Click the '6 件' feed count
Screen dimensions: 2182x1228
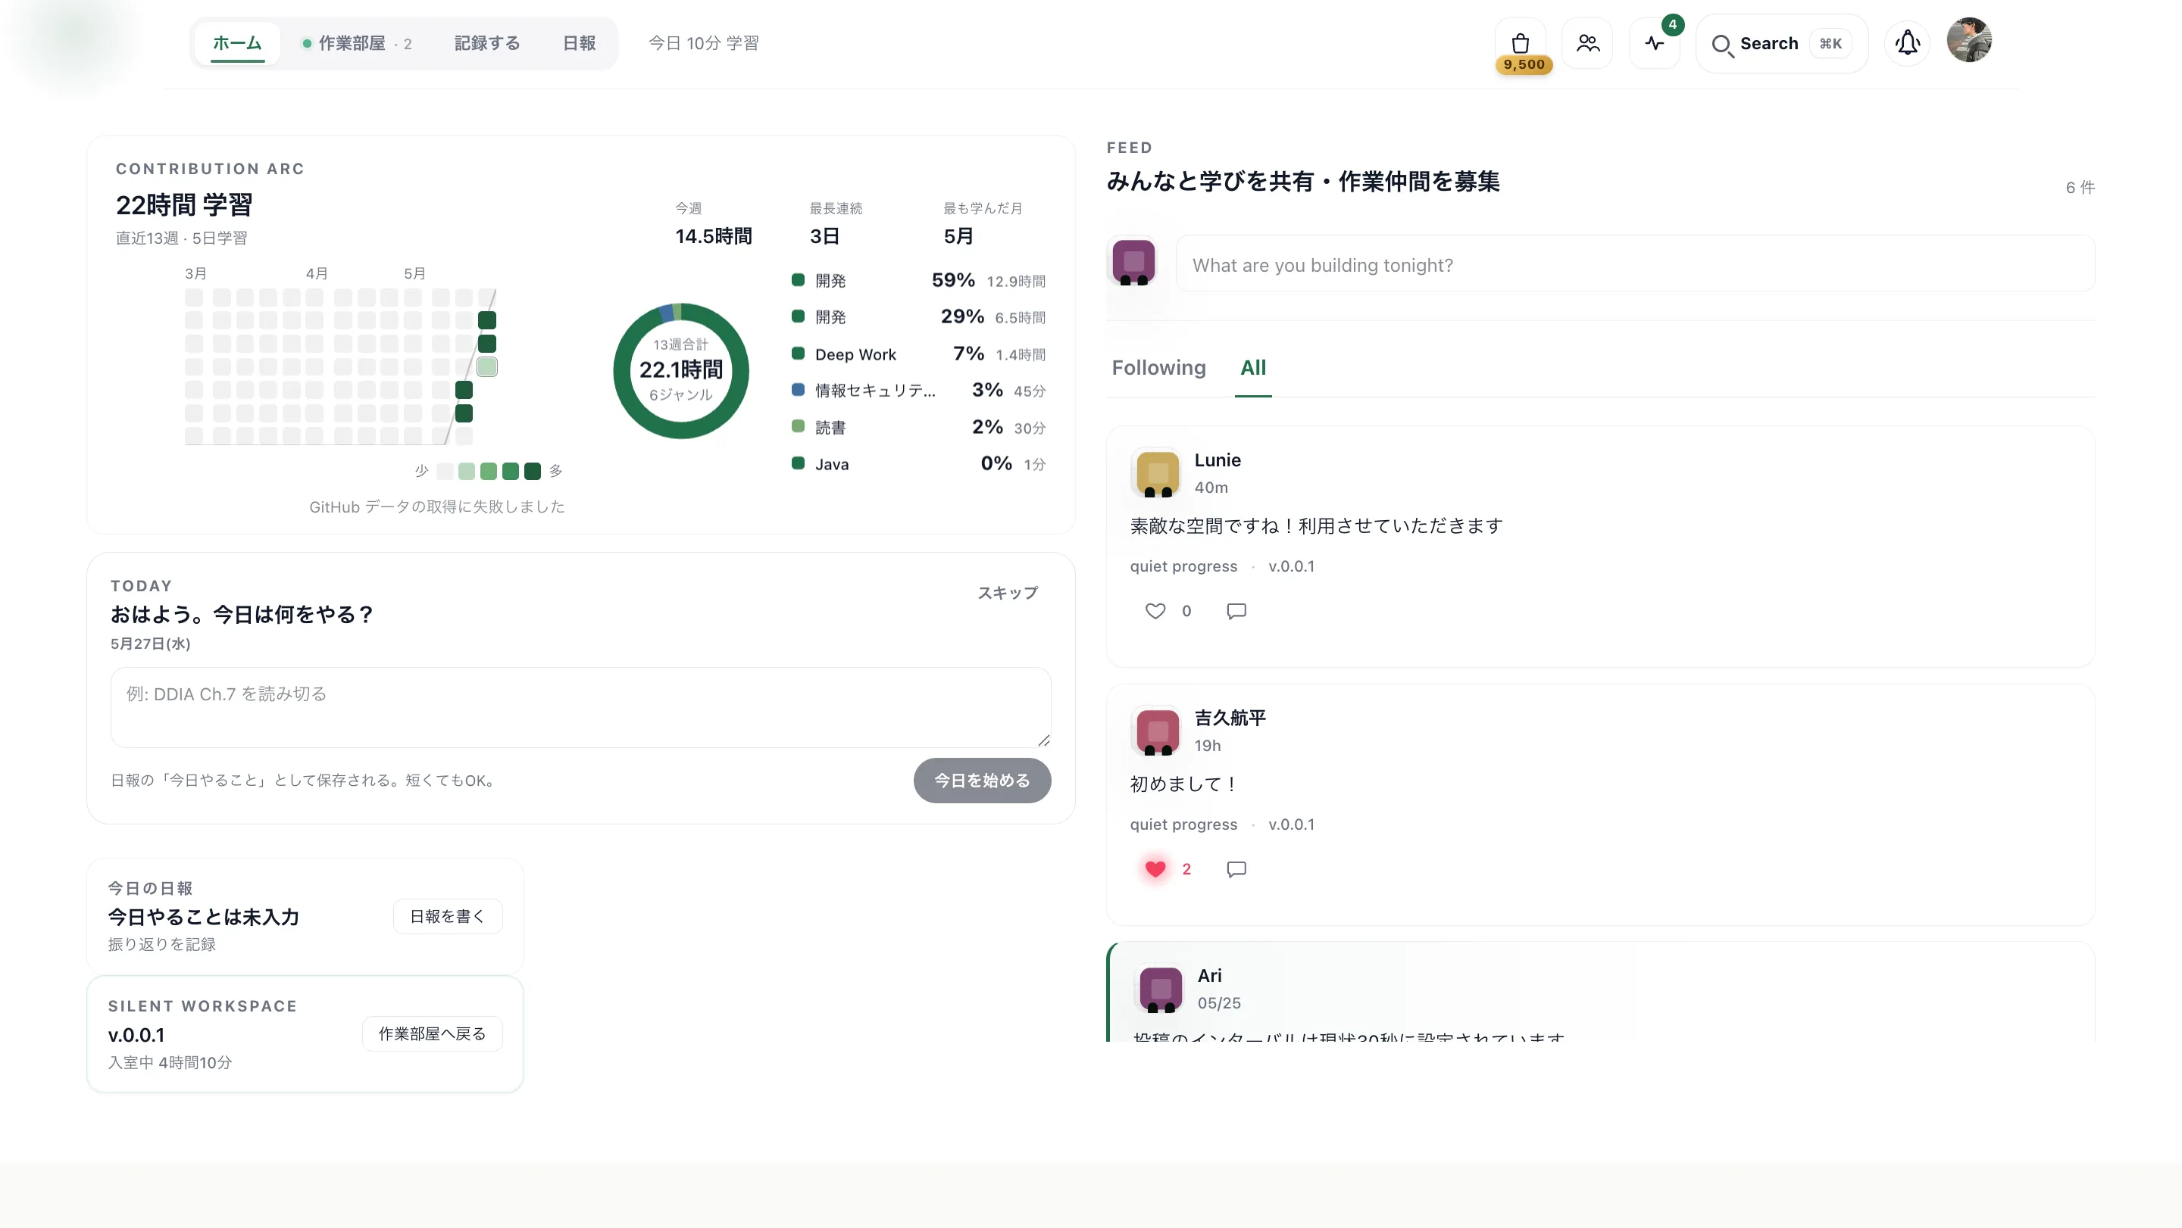2080,188
